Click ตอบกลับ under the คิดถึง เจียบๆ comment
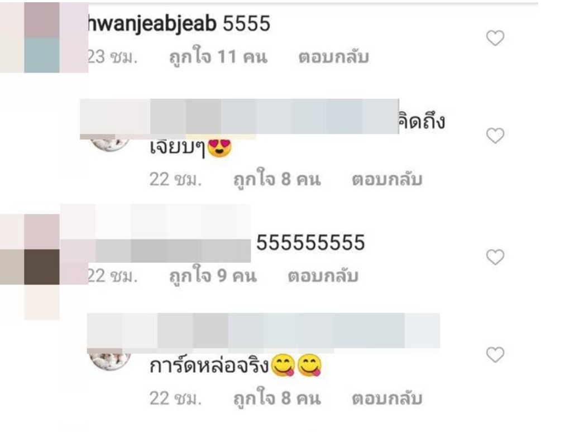 click(387, 179)
